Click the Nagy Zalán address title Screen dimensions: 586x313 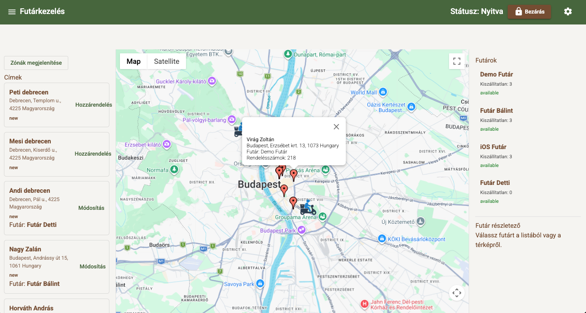[25, 249]
